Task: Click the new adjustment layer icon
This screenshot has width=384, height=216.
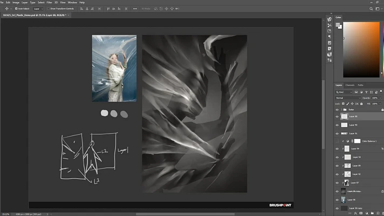Action: (x=367, y=213)
